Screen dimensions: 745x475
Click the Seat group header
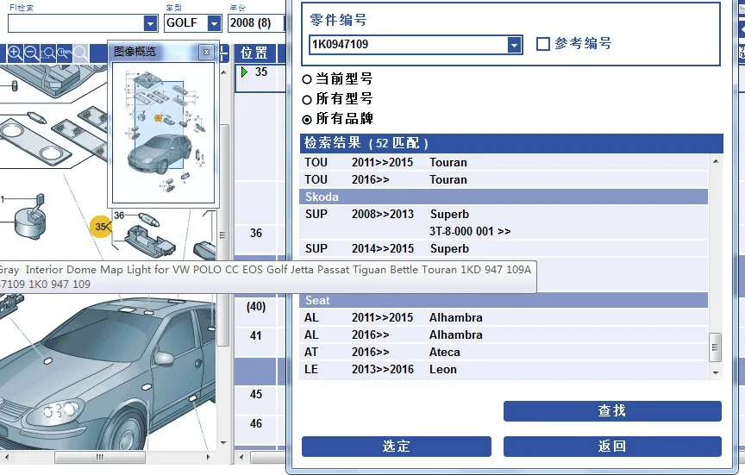pyautogui.click(x=504, y=300)
